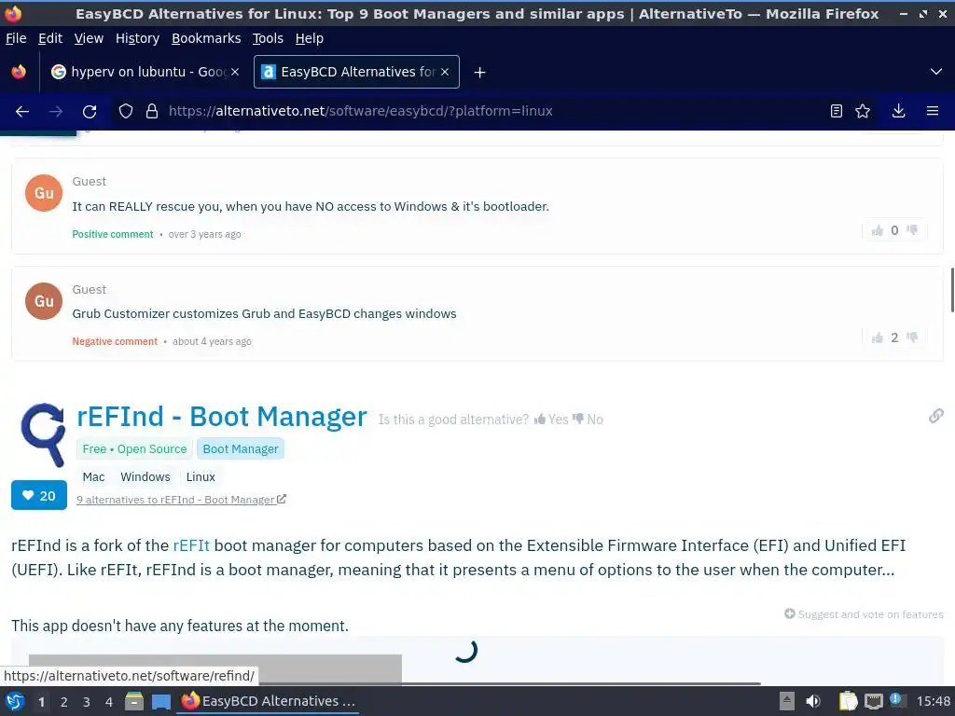The height and width of the screenshot is (716, 955).
Task: Open file manager from taskbar
Action: (x=134, y=701)
